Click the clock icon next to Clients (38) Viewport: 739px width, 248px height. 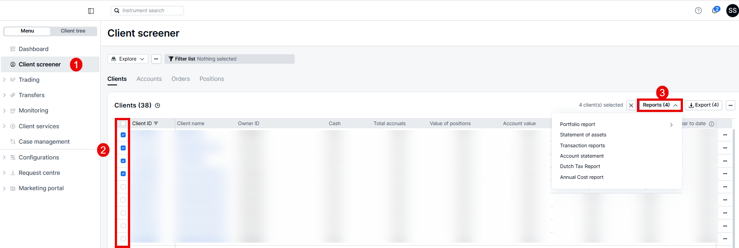coord(158,106)
